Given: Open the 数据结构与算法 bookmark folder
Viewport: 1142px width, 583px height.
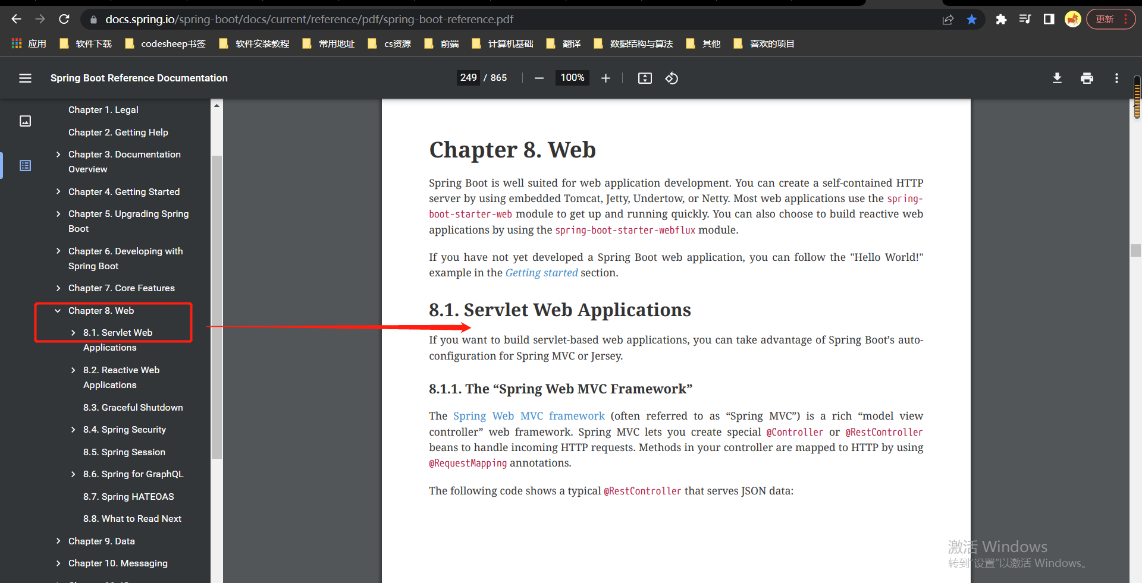Looking at the screenshot, I should point(633,43).
